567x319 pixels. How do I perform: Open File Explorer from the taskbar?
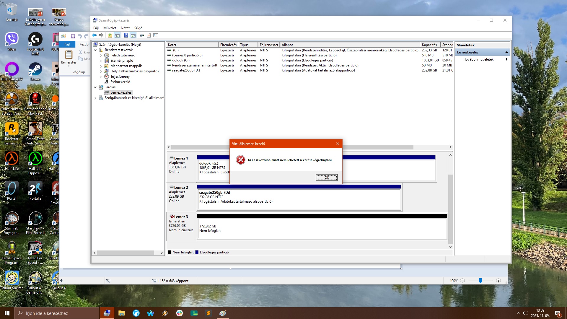pos(121,313)
